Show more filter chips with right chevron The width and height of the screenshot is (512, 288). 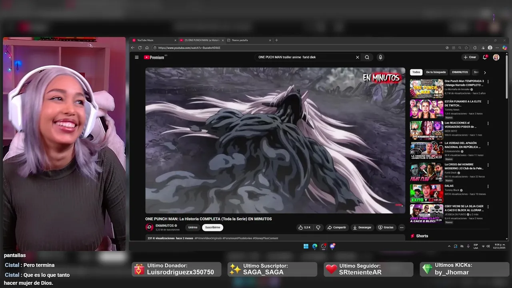pos(485,72)
